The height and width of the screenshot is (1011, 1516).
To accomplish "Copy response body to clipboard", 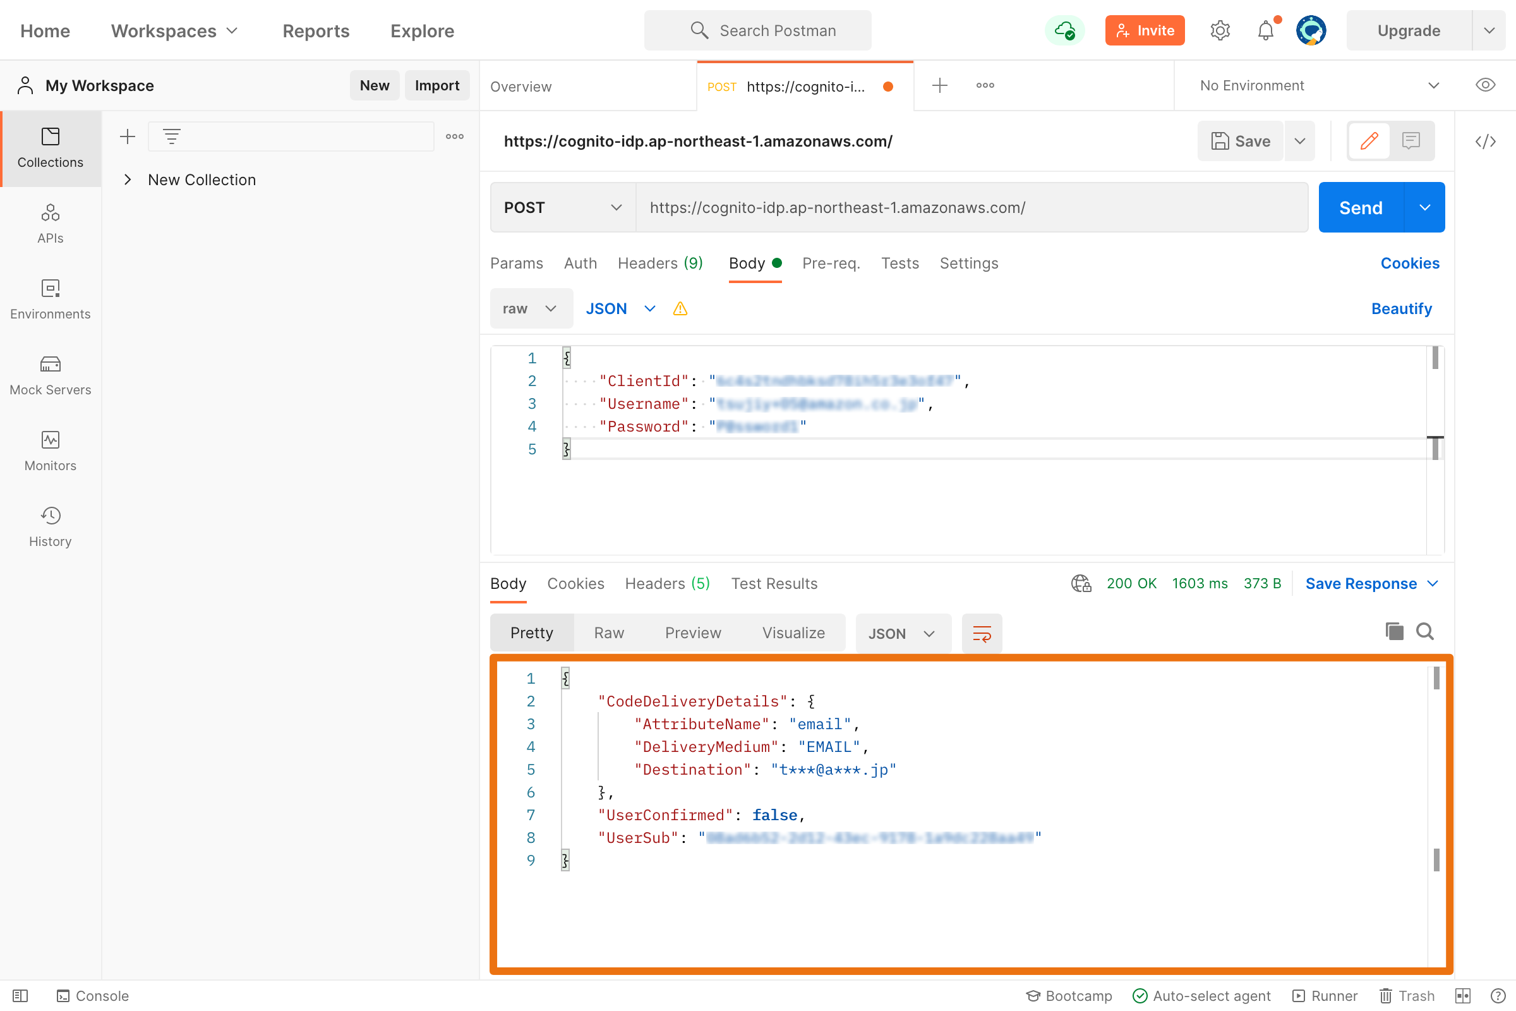I will coord(1394,631).
